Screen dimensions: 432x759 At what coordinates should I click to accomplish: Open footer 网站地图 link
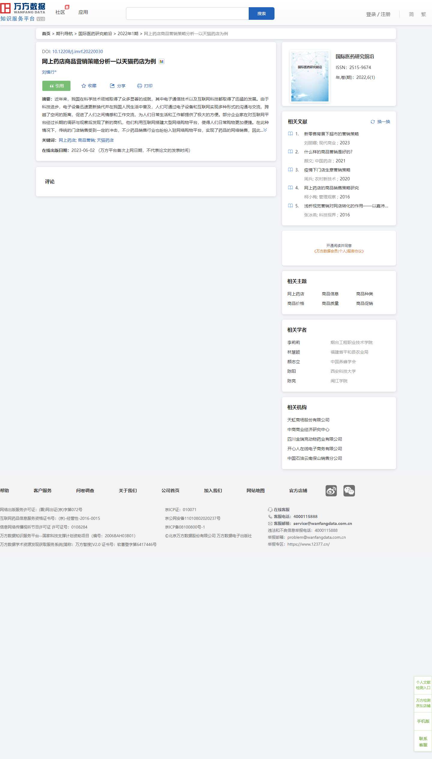(x=256, y=491)
